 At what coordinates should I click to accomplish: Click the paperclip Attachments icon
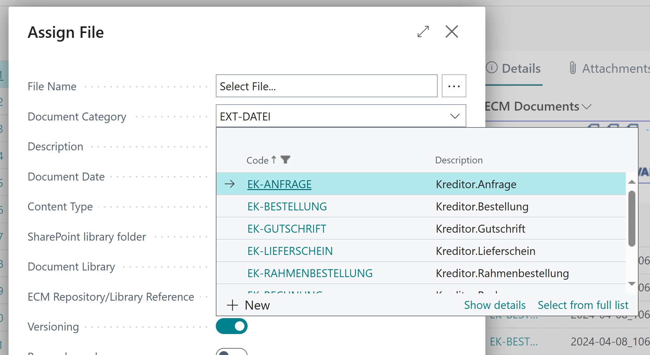pos(572,68)
